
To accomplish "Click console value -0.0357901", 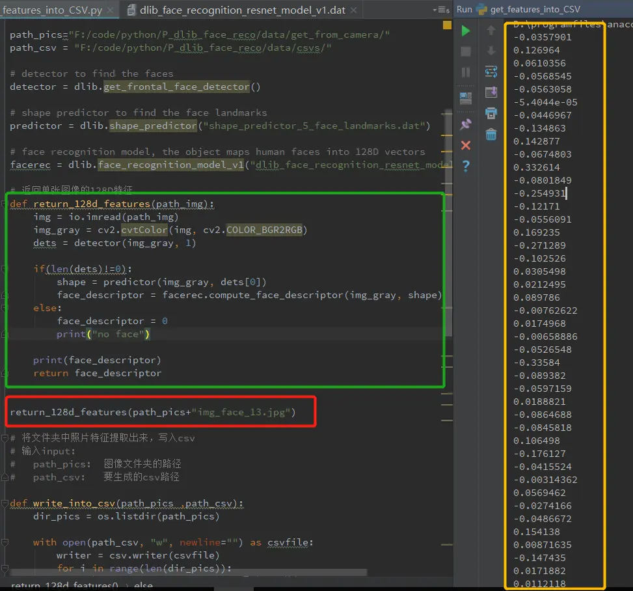I will [542, 37].
